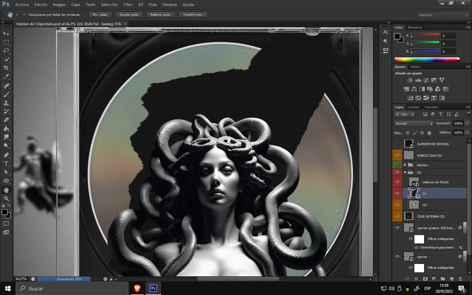Hide the MARCO CAJA CD layer

[x=397, y=155]
